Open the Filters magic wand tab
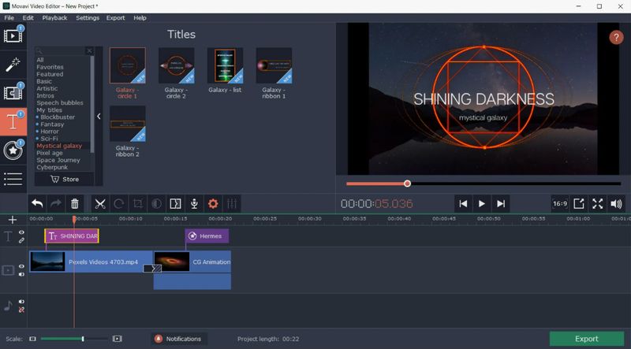 tap(13, 64)
